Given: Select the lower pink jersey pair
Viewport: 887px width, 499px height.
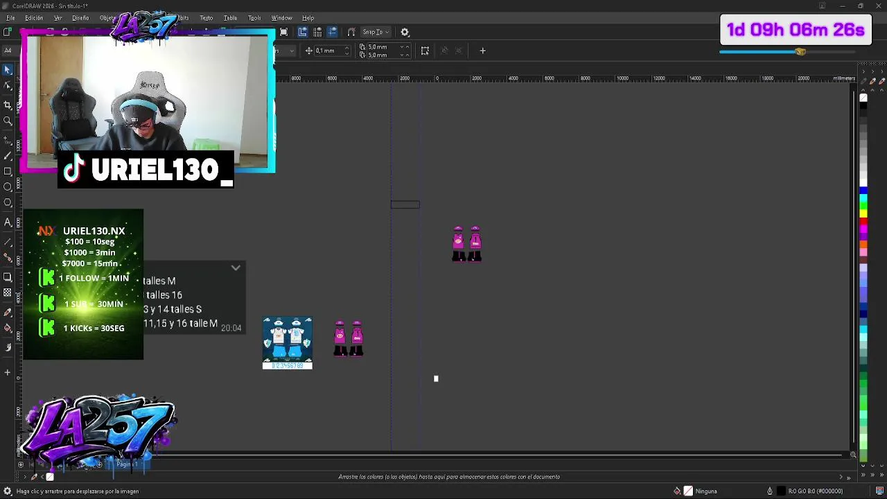Looking at the screenshot, I should coord(348,338).
